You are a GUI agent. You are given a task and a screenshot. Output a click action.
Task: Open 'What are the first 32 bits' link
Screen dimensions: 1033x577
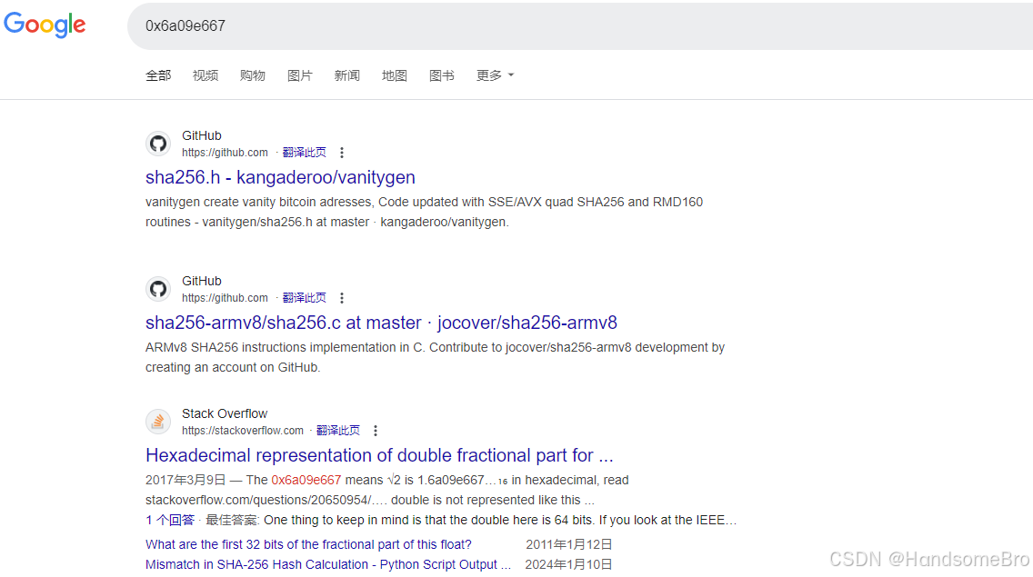[x=308, y=544]
